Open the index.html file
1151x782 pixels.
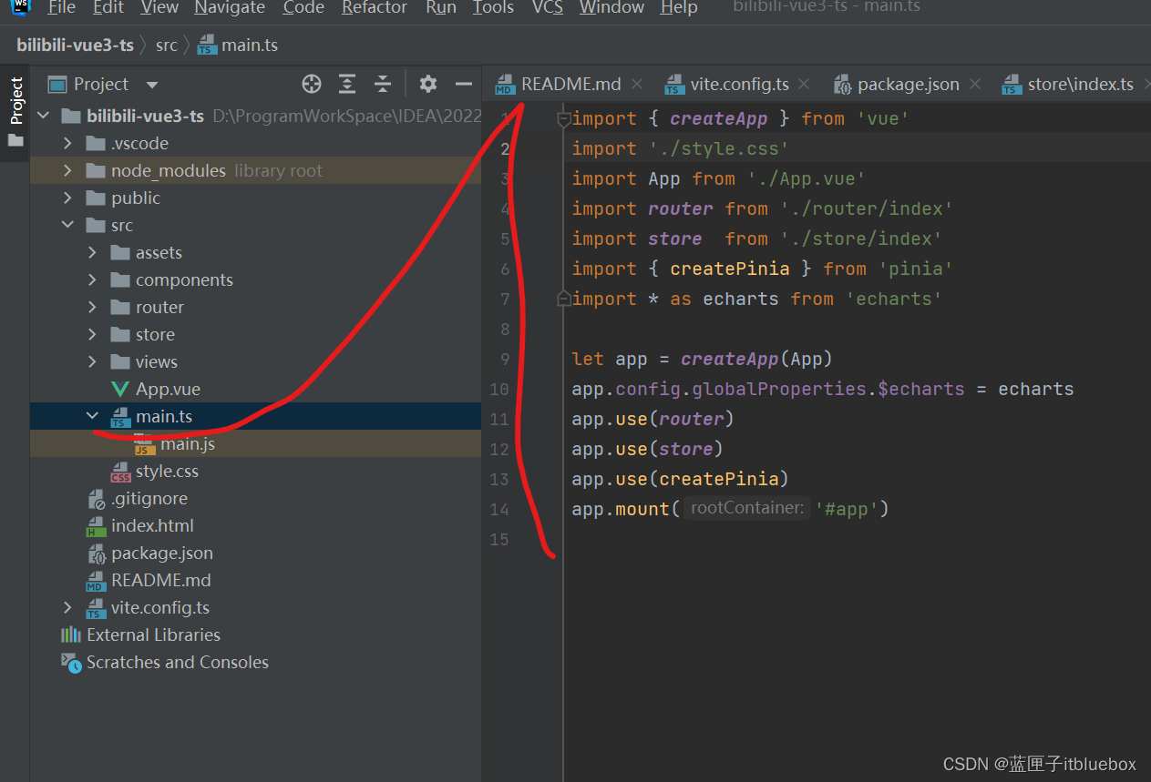[152, 526]
